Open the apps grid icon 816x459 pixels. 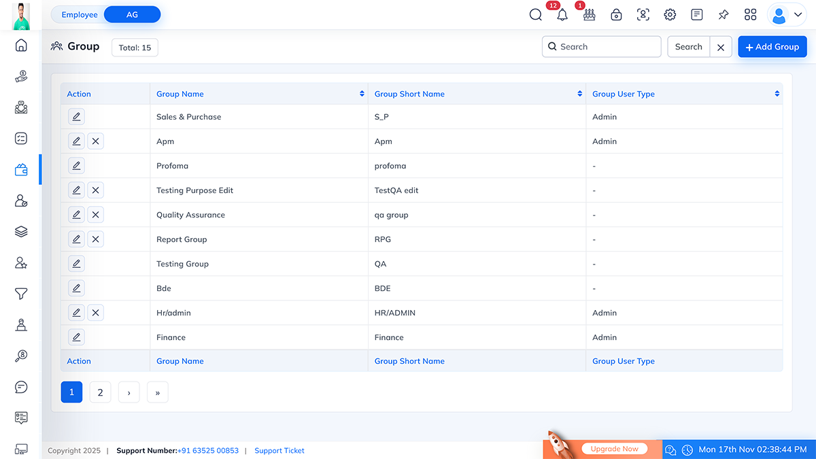click(751, 15)
